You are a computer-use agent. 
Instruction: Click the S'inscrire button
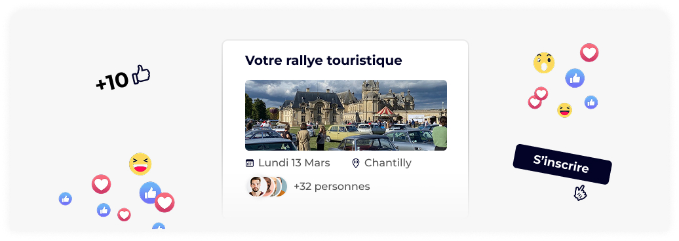(x=562, y=164)
